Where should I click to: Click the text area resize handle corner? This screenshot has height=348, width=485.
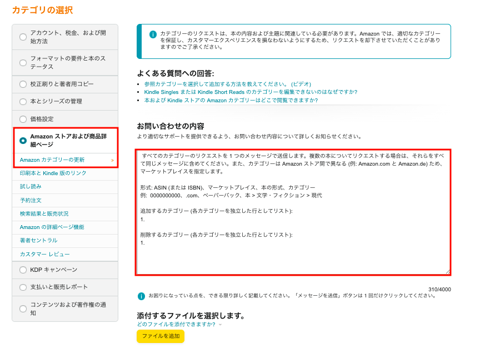coord(448,271)
